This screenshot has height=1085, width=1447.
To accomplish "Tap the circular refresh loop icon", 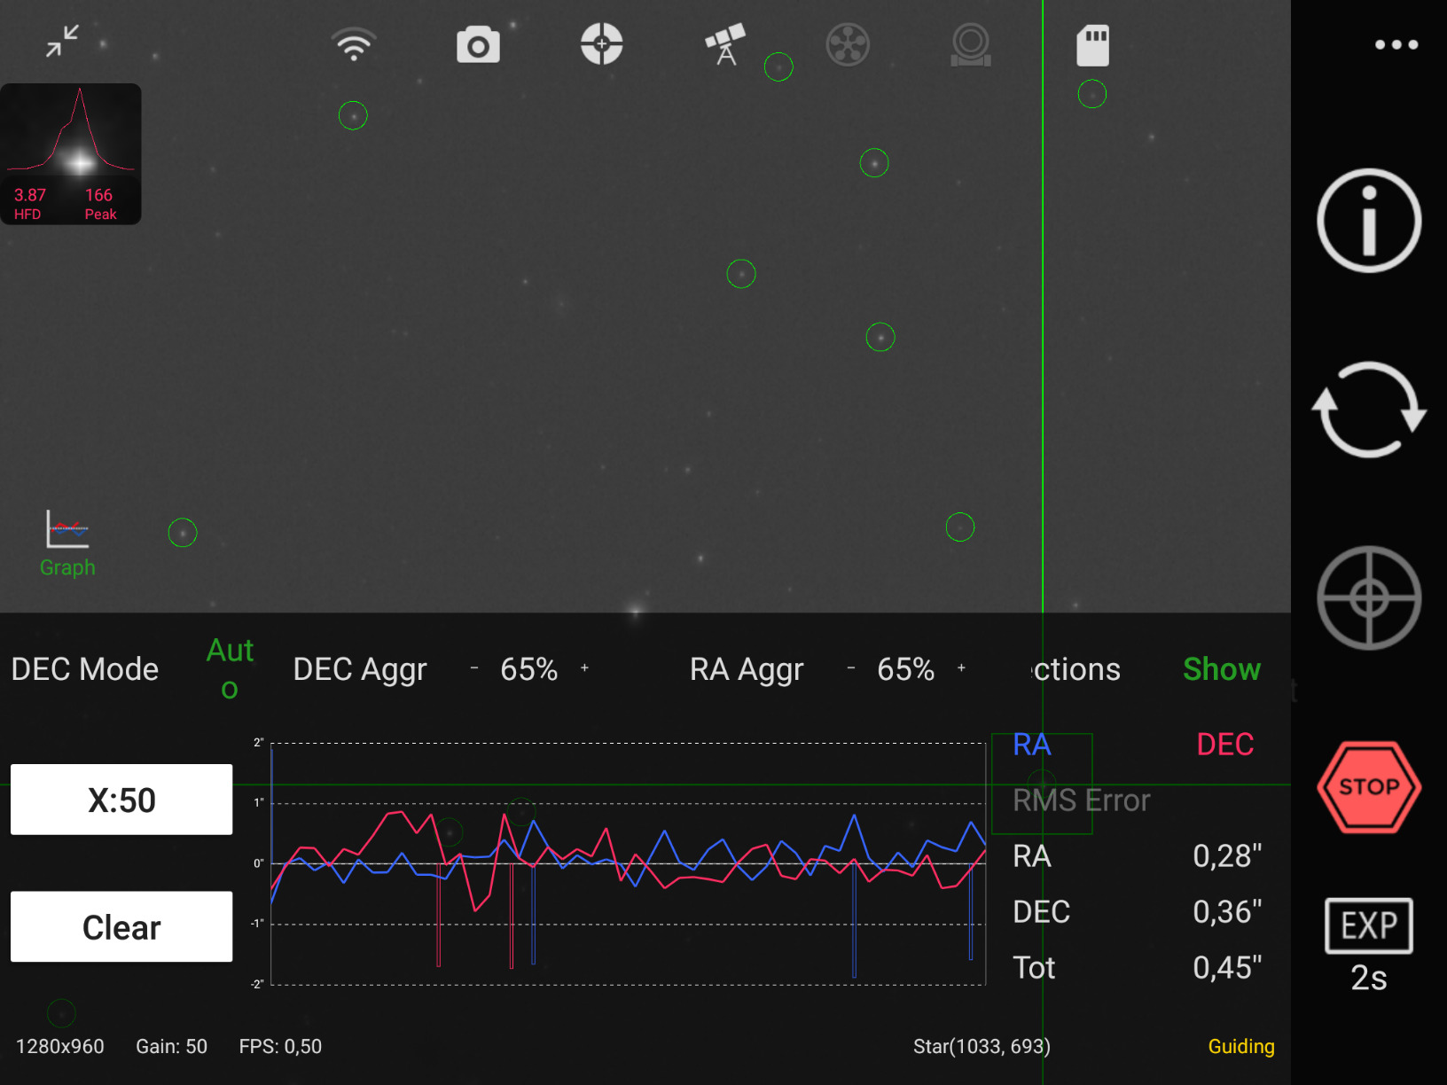I will pyautogui.click(x=1369, y=409).
